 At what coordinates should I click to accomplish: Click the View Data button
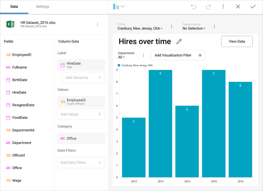237,41
